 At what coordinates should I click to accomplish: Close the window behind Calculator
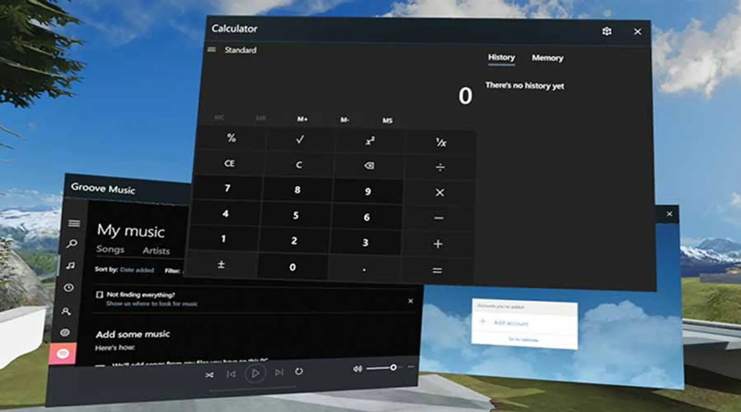(670, 214)
